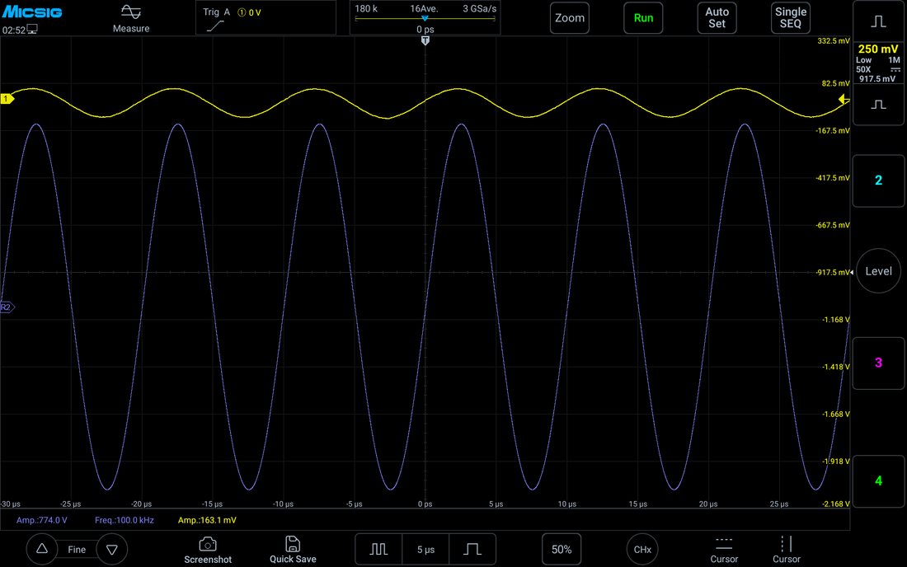
Task: Open trigger settings Trig A panel
Action: pyautogui.click(x=266, y=18)
